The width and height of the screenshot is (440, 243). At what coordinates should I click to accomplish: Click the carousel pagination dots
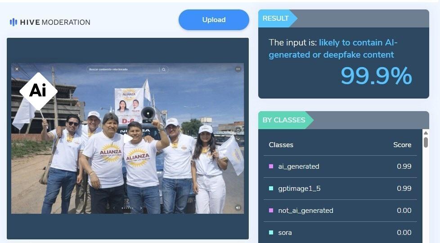[127, 208]
